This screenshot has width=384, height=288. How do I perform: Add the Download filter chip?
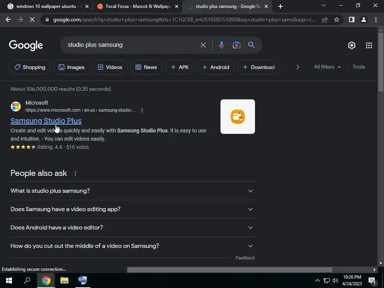coord(259,67)
